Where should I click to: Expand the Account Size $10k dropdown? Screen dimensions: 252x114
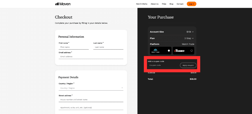click(x=190, y=32)
